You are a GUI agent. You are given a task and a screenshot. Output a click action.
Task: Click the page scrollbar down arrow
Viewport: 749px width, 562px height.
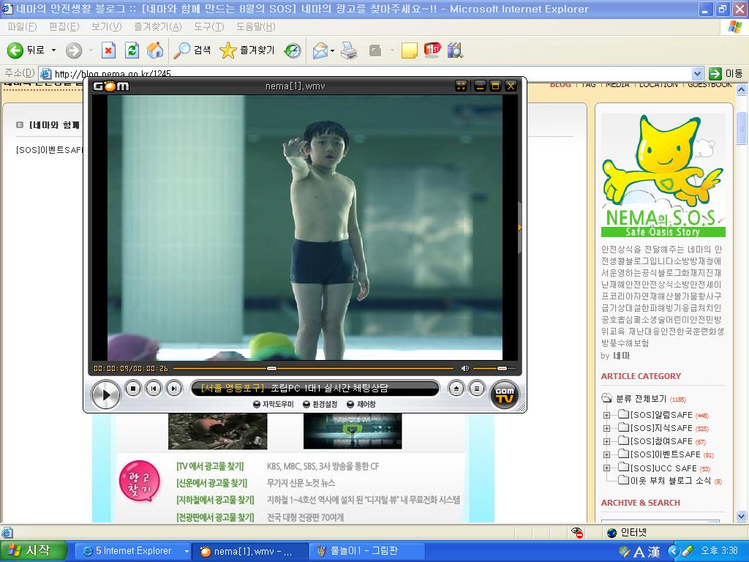pyautogui.click(x=742, y=516)
